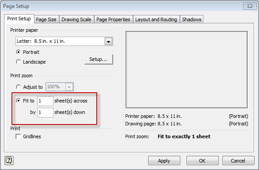Screen dimensions: 259x170
Task: Choose the Adjust to radio option
Action: [x=18, y=87]
